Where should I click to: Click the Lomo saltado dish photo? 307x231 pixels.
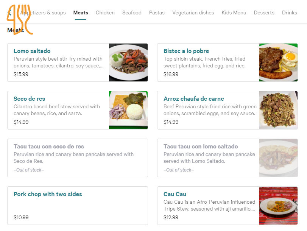(x=128, y=62)
